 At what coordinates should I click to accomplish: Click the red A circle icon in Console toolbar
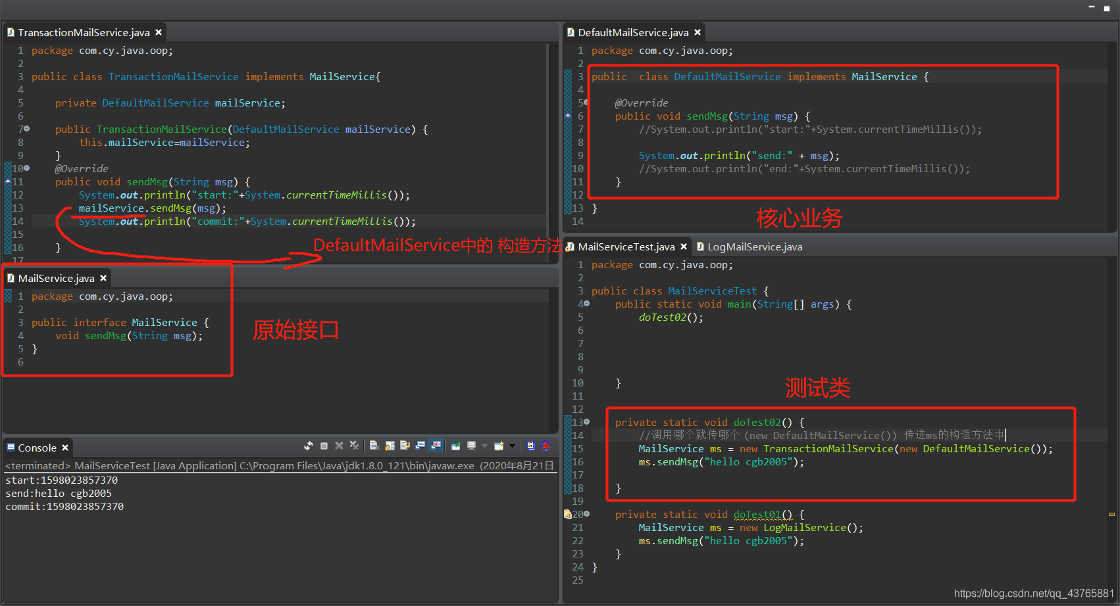(x=546, y=446)
